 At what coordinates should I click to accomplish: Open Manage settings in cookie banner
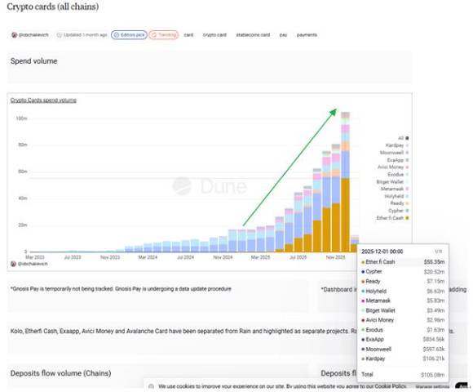tap(432, 386)
